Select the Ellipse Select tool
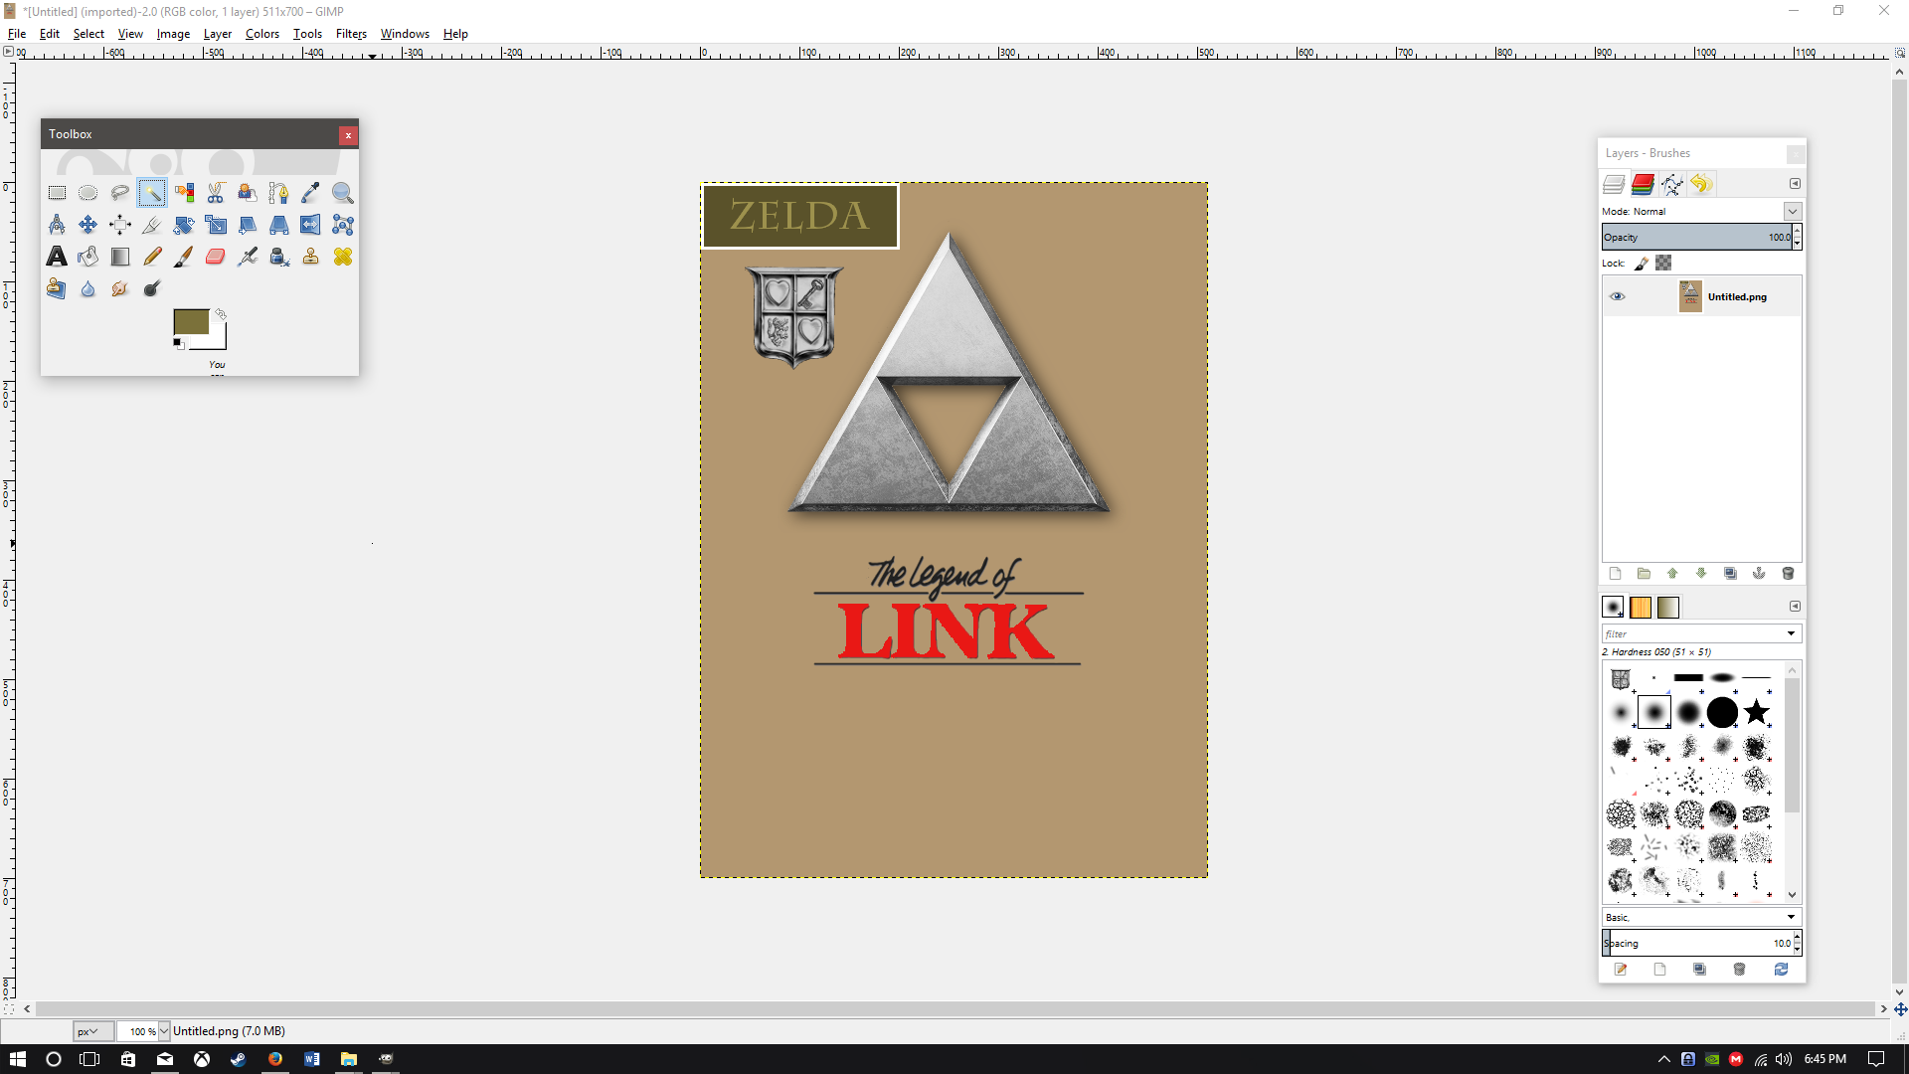This screenshot has height=1074, width=1909. click(88, 193)
